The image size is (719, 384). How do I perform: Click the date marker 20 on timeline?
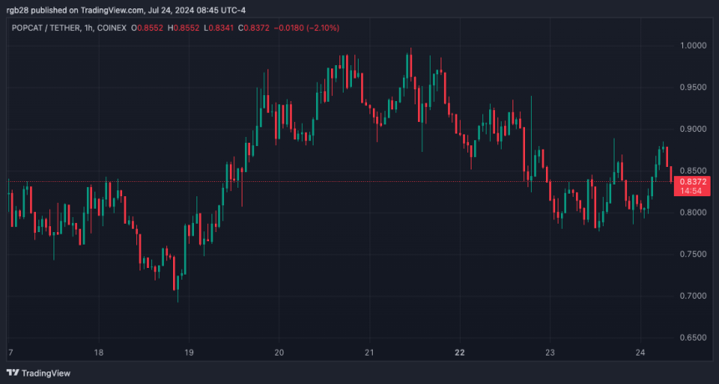(278, 352)
